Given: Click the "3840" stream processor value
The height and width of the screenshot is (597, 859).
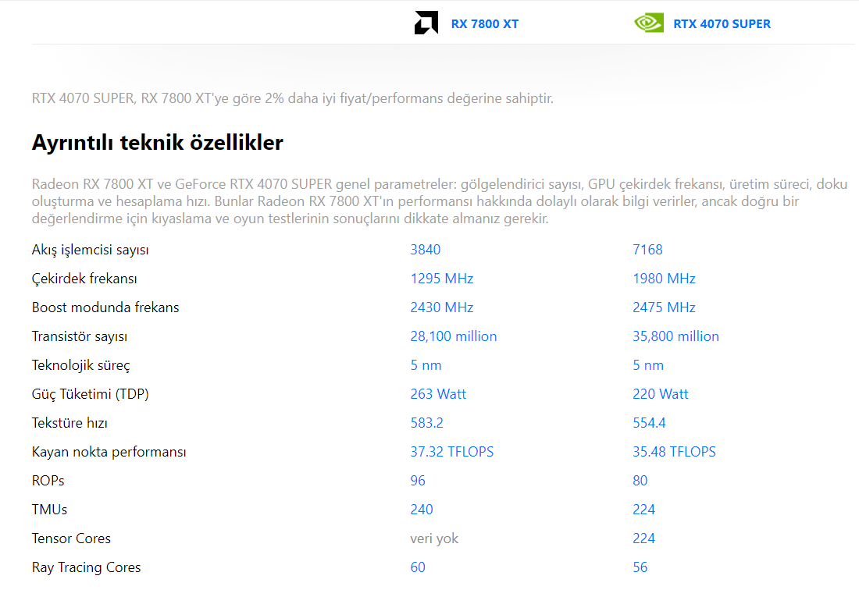Looking at the screenshot, I should click(426, 250).
